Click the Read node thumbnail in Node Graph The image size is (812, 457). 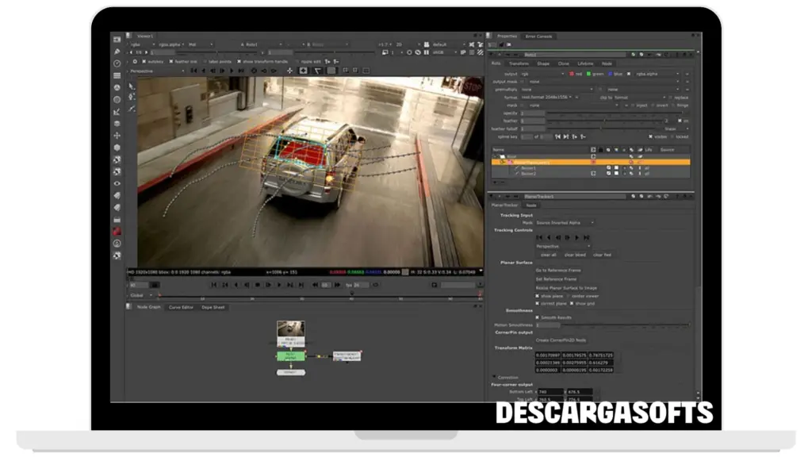click(x=290, y=329)
